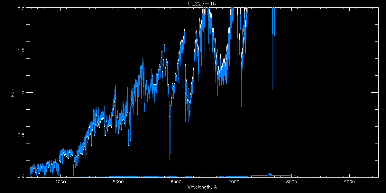Click bottom of deep absorption line near 5900

[x=170, y=158]
